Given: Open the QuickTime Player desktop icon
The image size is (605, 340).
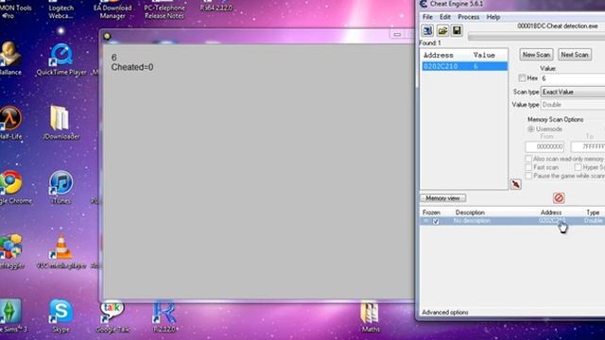Looking at the screenshot, I should (60, 59).
